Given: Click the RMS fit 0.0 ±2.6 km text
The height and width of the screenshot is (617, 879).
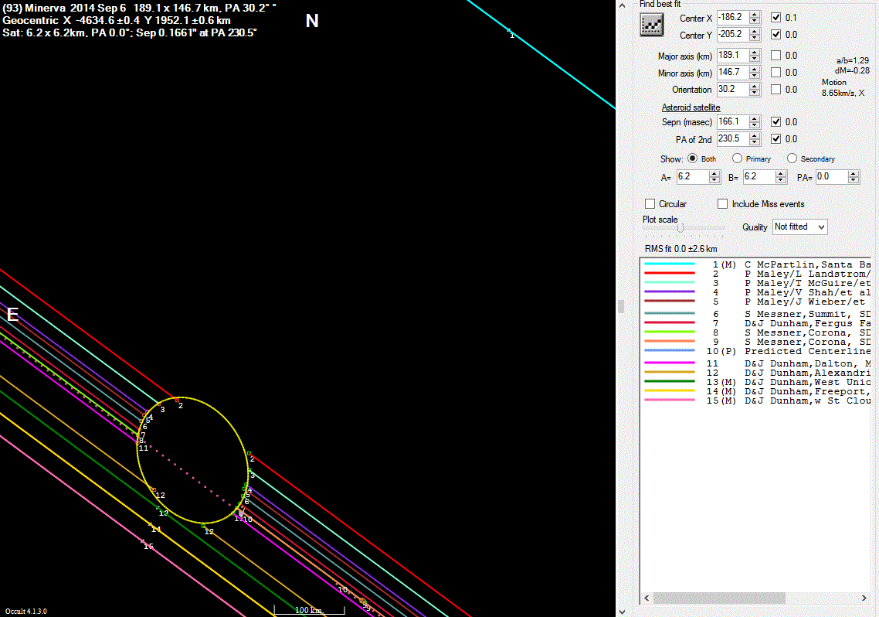Looking at the screenshot, I should click(680, 248).
